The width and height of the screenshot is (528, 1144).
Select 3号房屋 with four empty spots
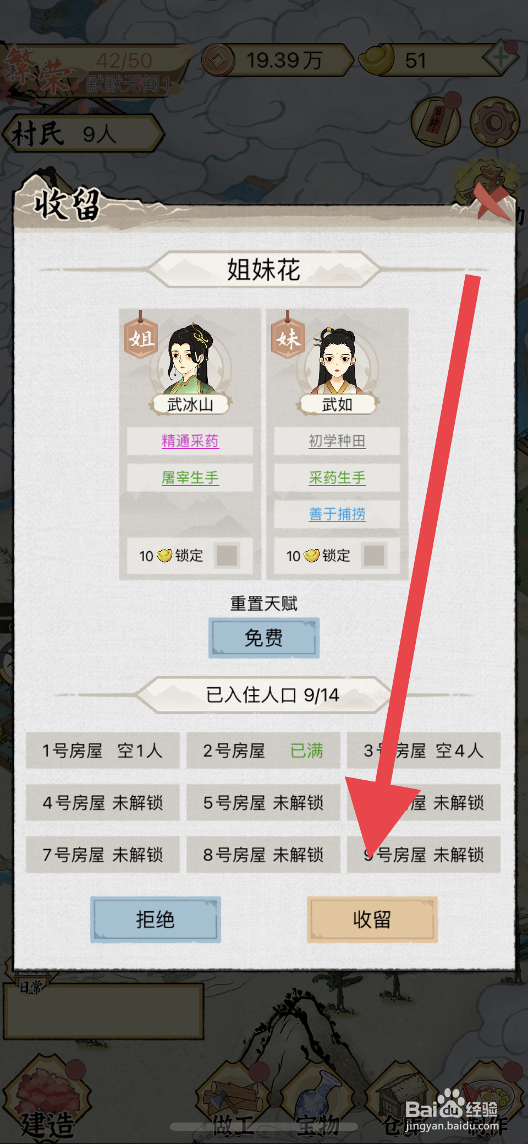(x=424, y=751)
